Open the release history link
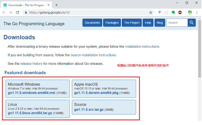 (x=31, y=63)
